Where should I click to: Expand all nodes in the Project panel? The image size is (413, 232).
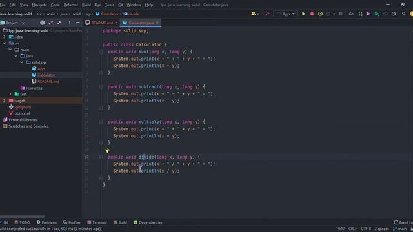click(50, 23)
